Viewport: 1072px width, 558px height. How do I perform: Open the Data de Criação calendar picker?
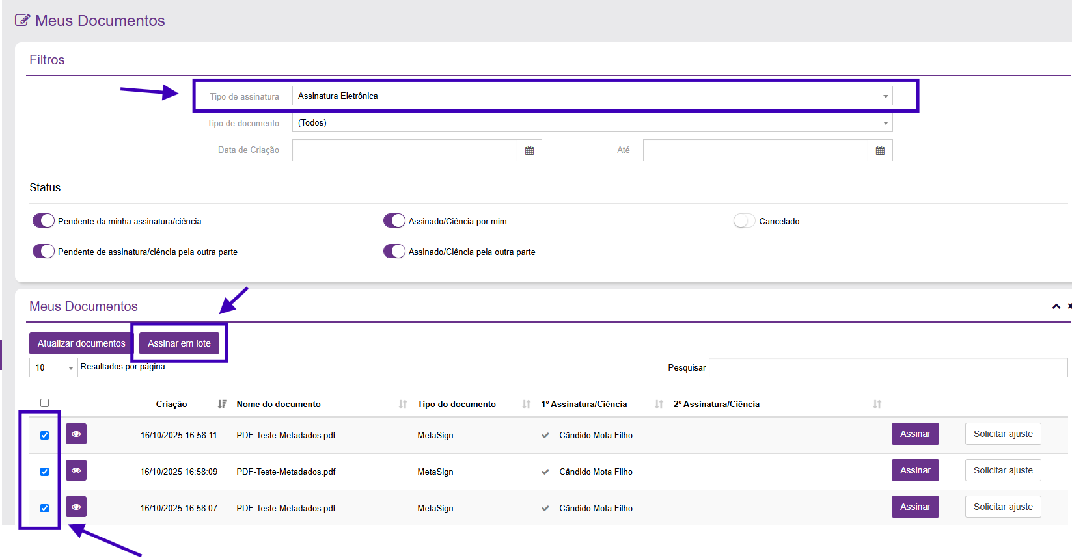coord(529,150)
